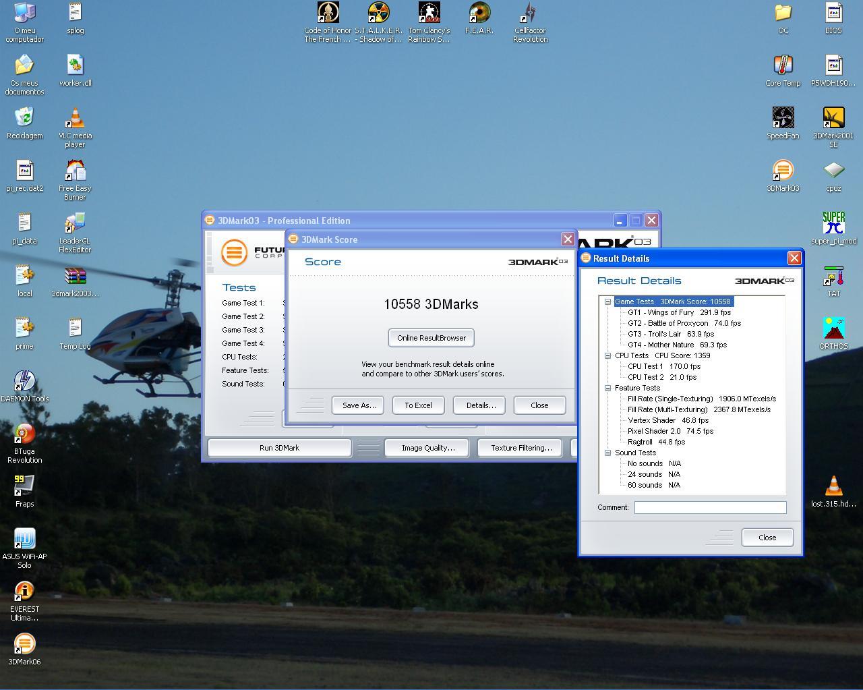Collapse the Game Tests tree node
Image resolution: width=863 pixels, height=690 pixels.
click(x=607, y=301)
